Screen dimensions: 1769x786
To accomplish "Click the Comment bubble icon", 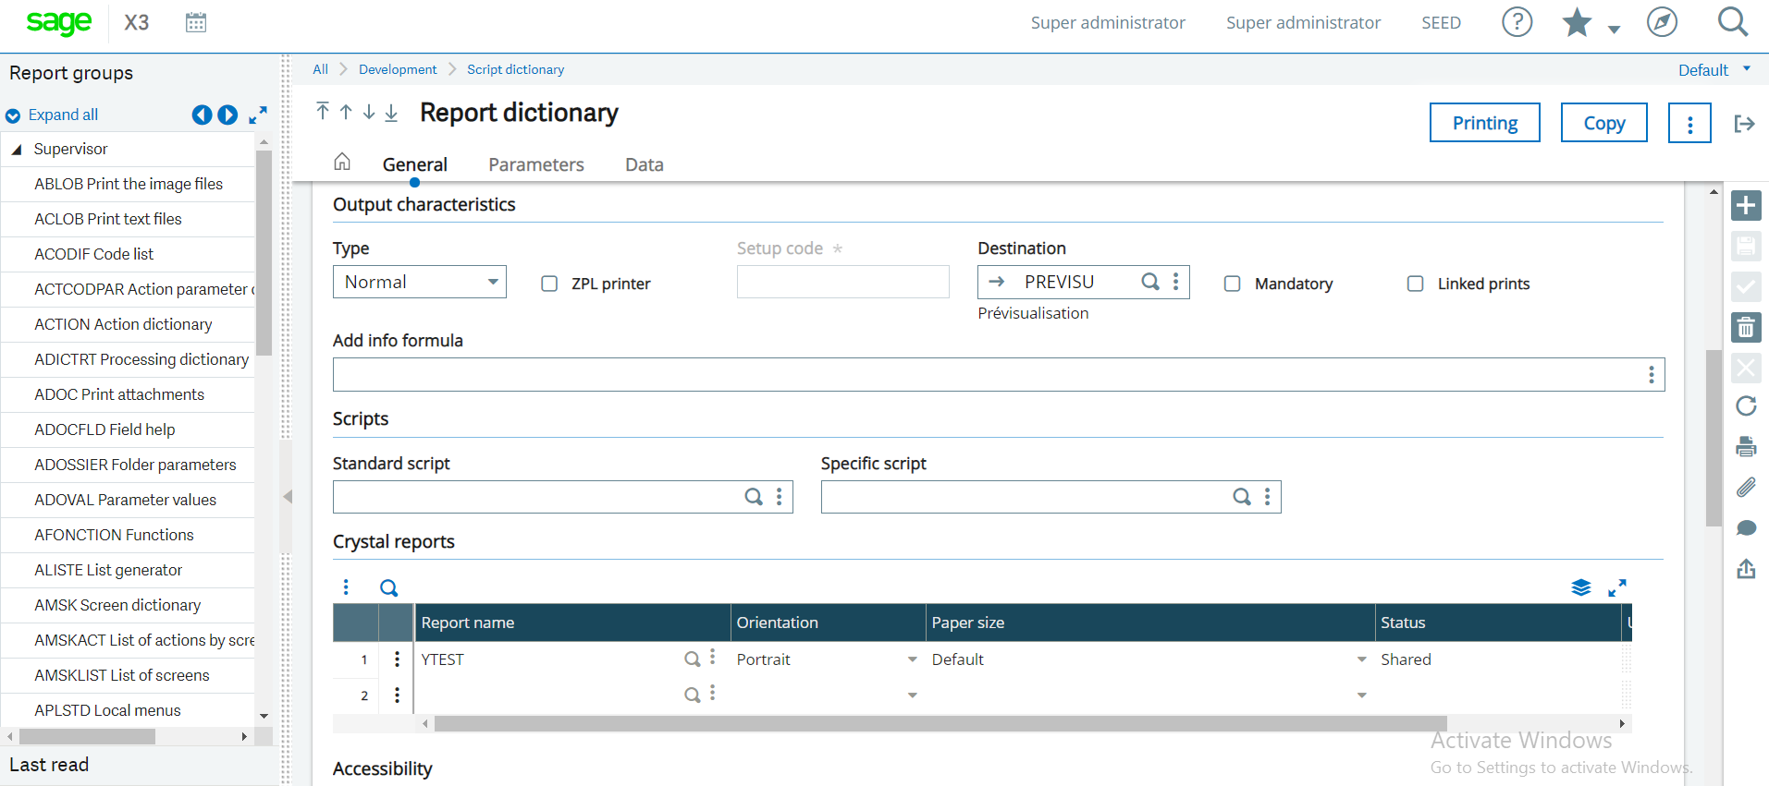I will [1746, 528].
